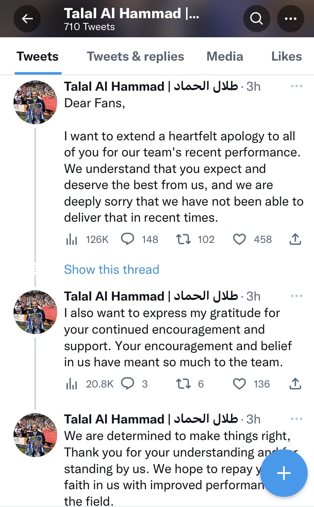Like the gratitude tweet with 136 likes
Viewport: 314px width, 507px height.
(239, 384)
